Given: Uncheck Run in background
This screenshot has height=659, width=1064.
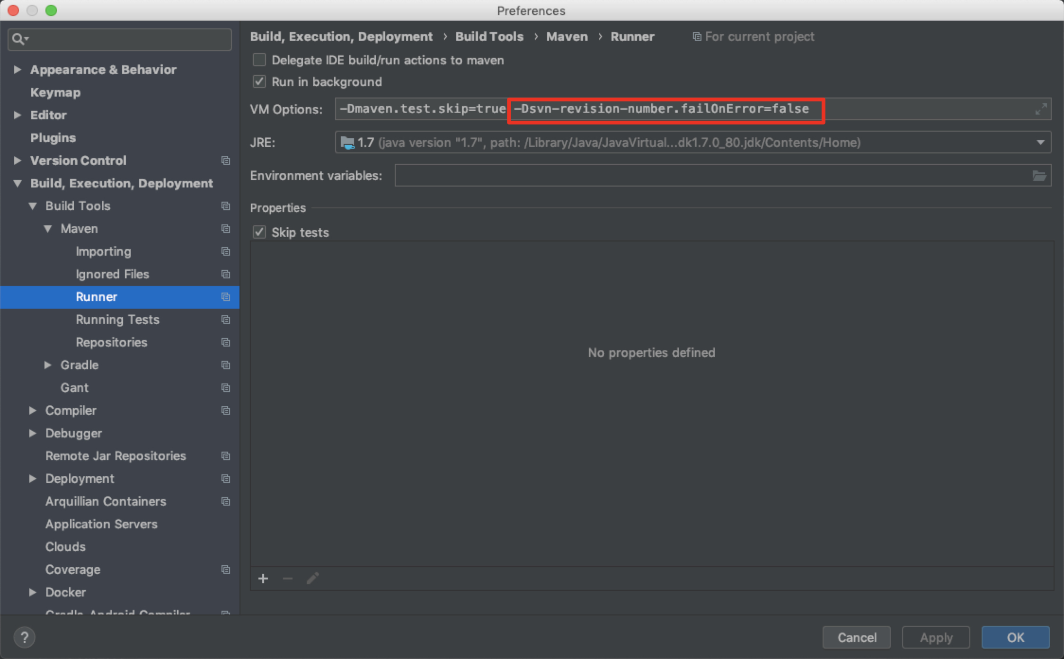Looking at the screenshot, I should (259, 81).
